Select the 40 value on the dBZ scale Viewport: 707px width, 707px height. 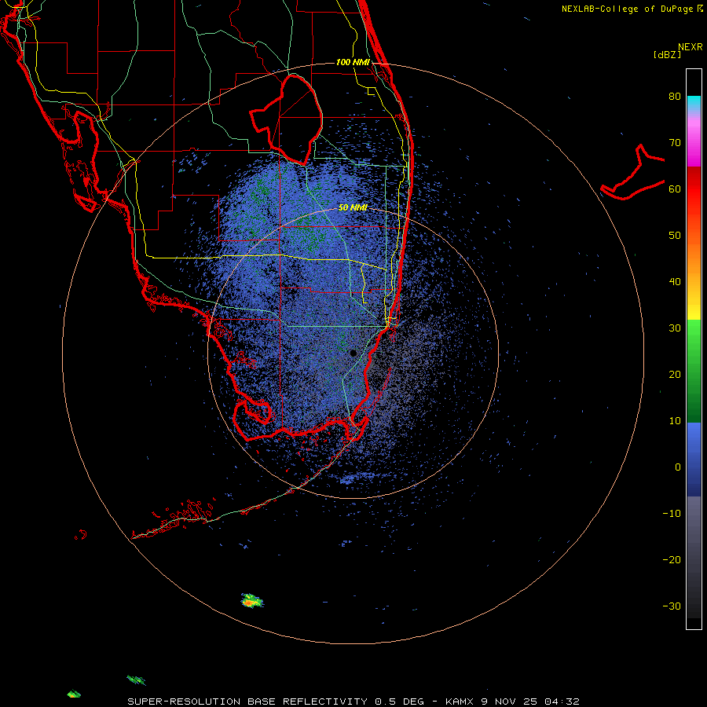[x=675, y=282]
